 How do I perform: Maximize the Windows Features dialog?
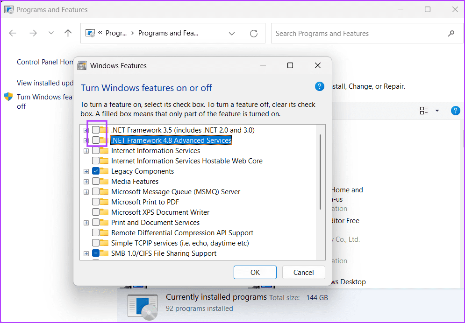point(290,65)
